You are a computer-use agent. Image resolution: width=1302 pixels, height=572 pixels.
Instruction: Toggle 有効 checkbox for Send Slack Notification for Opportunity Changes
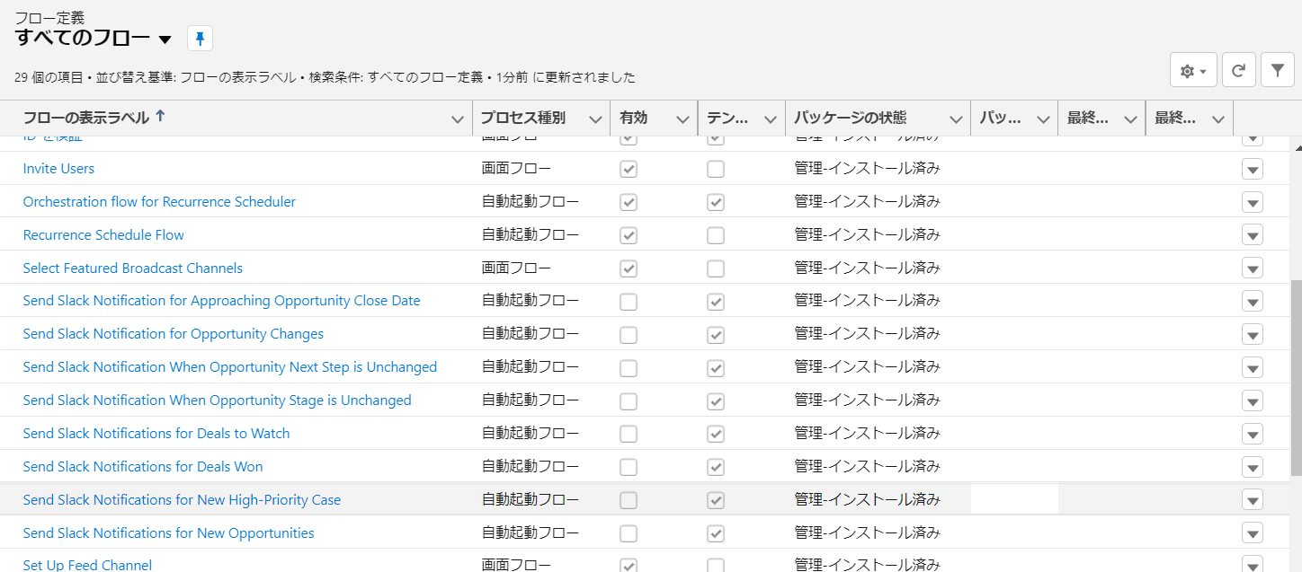pos(629,334)
